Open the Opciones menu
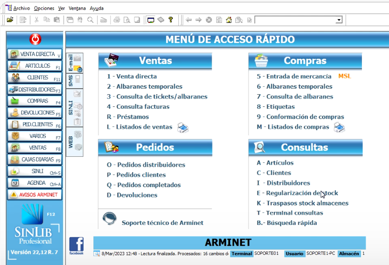 click(44, 8)
